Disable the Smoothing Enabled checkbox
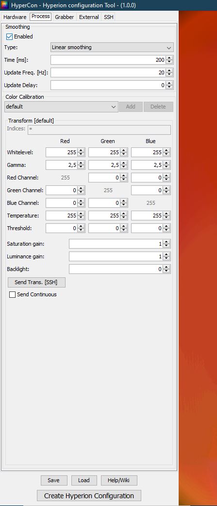Image resolution: width=217 pixels, height=506 pixels. 9,37
